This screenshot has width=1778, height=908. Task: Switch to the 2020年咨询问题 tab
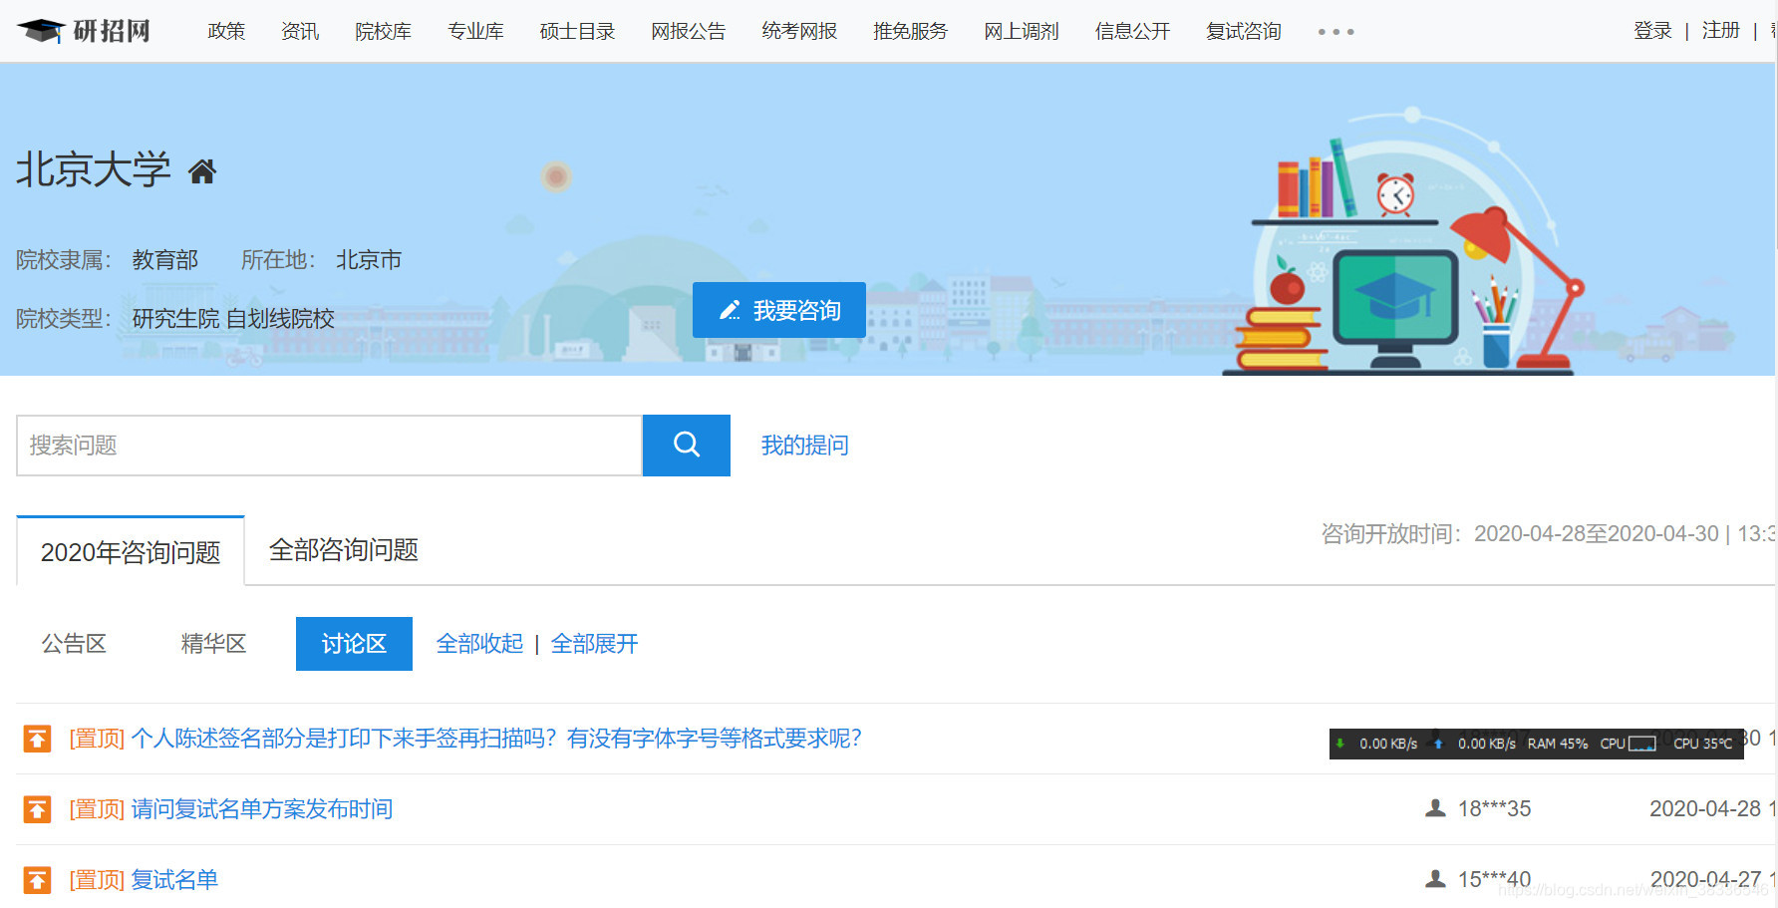(x=131, y=551)
